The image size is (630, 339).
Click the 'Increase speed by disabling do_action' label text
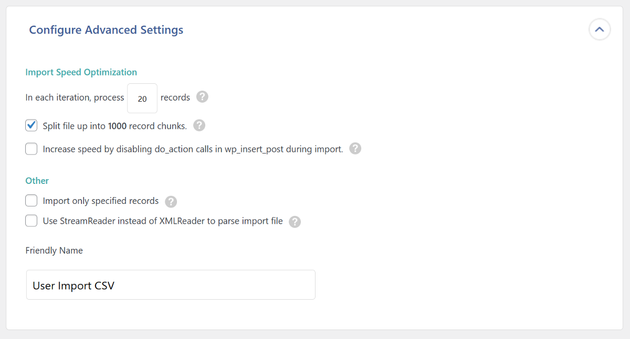pos(193,149)
